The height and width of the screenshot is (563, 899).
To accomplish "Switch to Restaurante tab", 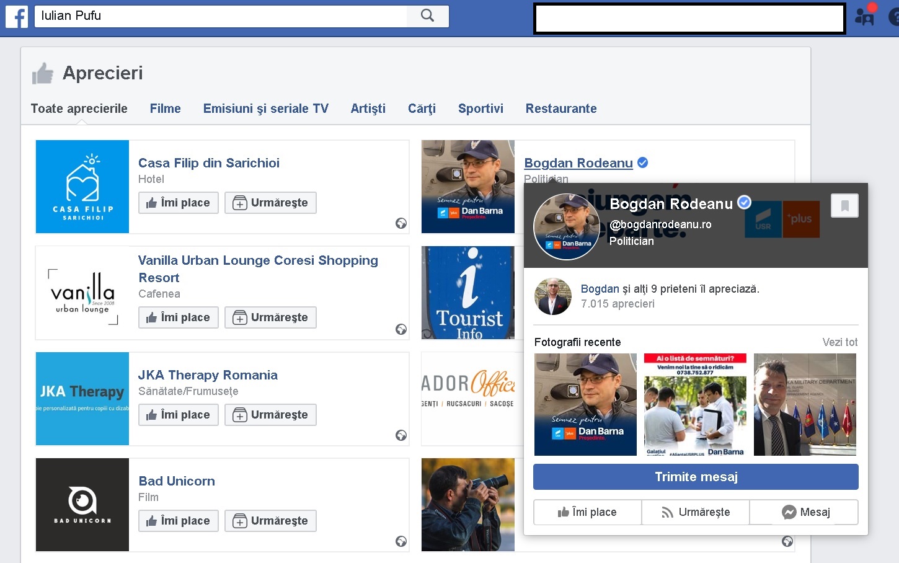I will pyautogui.click(x=561, y=109).
